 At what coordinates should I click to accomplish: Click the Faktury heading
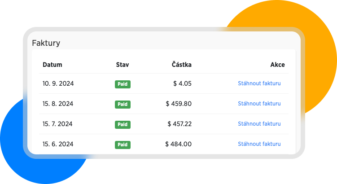(46, 43)
